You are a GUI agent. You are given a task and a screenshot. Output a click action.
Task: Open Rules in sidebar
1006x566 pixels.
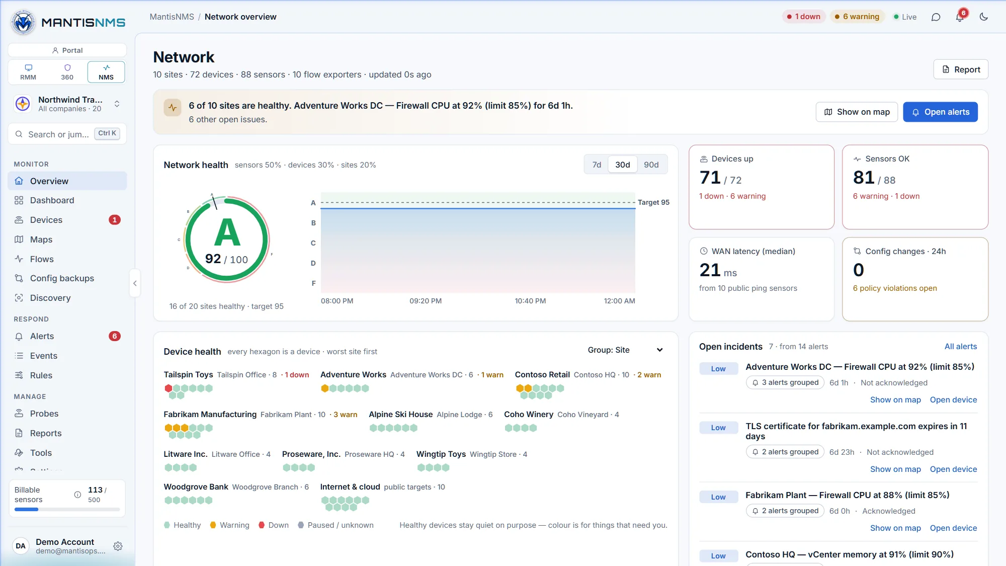(x=67, y=375)
